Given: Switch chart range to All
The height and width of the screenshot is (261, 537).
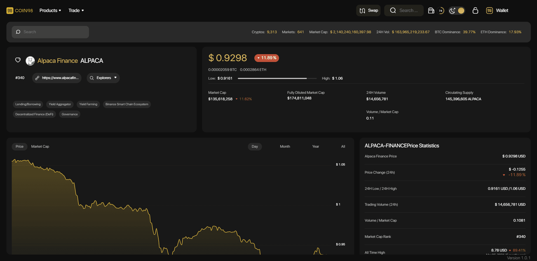Looking at the screenshot, I should coord(343,147).
